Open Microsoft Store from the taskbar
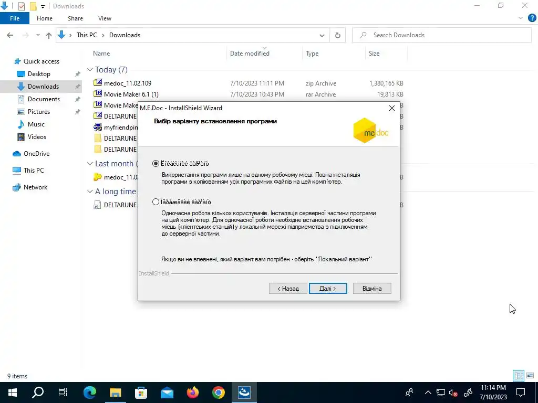The width and height of the screenshot is (538, 403). click(141, 393)
